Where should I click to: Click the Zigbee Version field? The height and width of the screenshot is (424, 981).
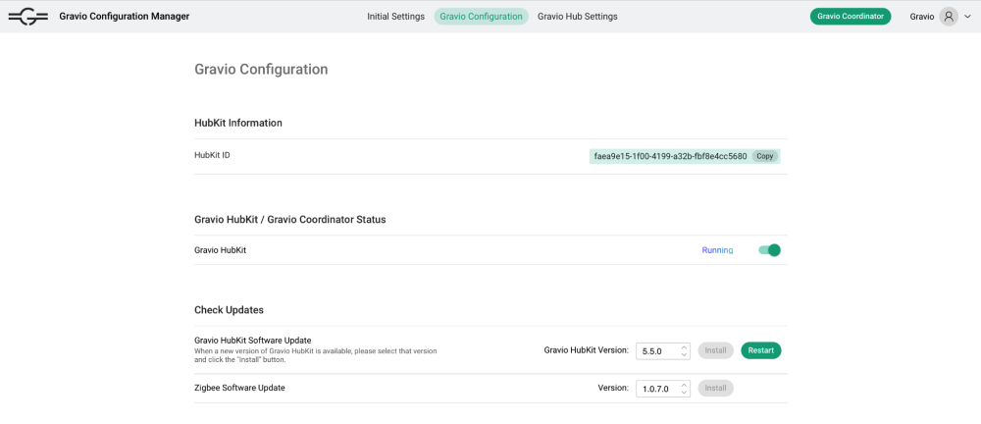pos(655,389)
